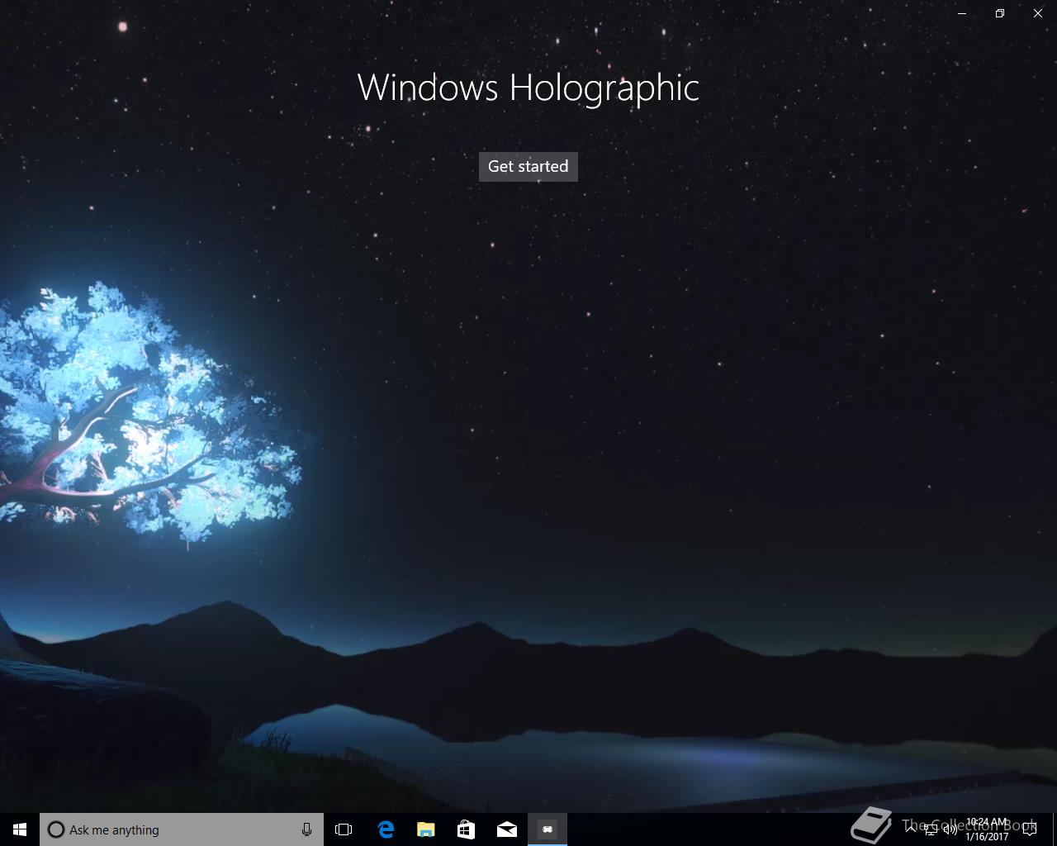Open File Explorer from the taskbar
This screenshot has height=846, width=1057.
[x=425, y=829]
